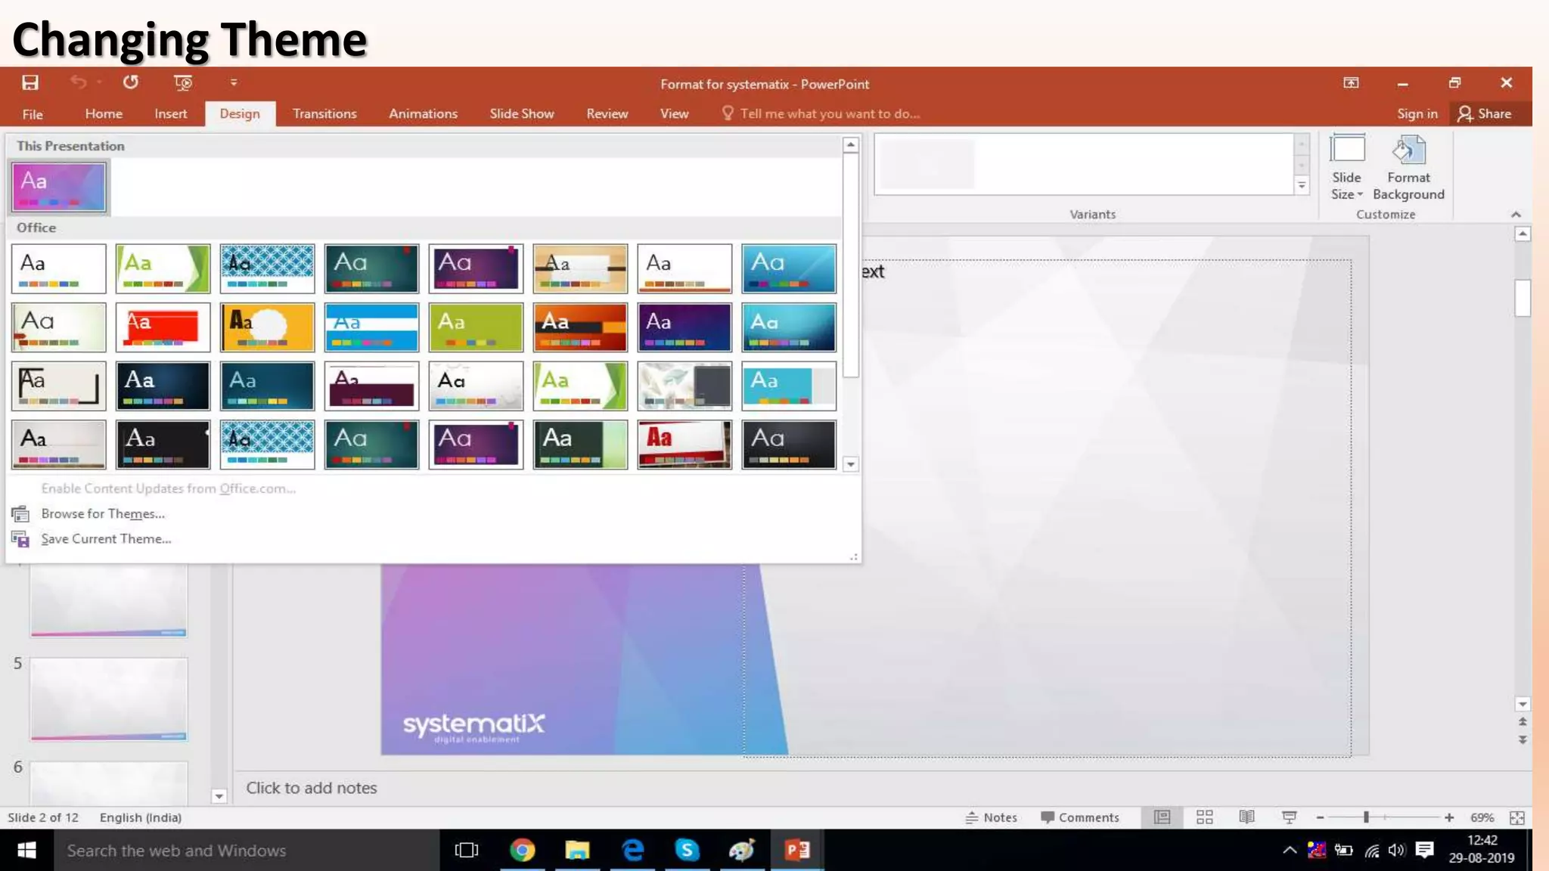Click the Search the web and Windows box
Viewport: 1549px width, 871px height.
(246, 851)
